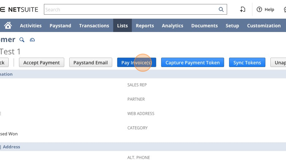Click the ALT. PHONE field label
The height and width of the screenshot is (160, 286).
coord(139,157)
